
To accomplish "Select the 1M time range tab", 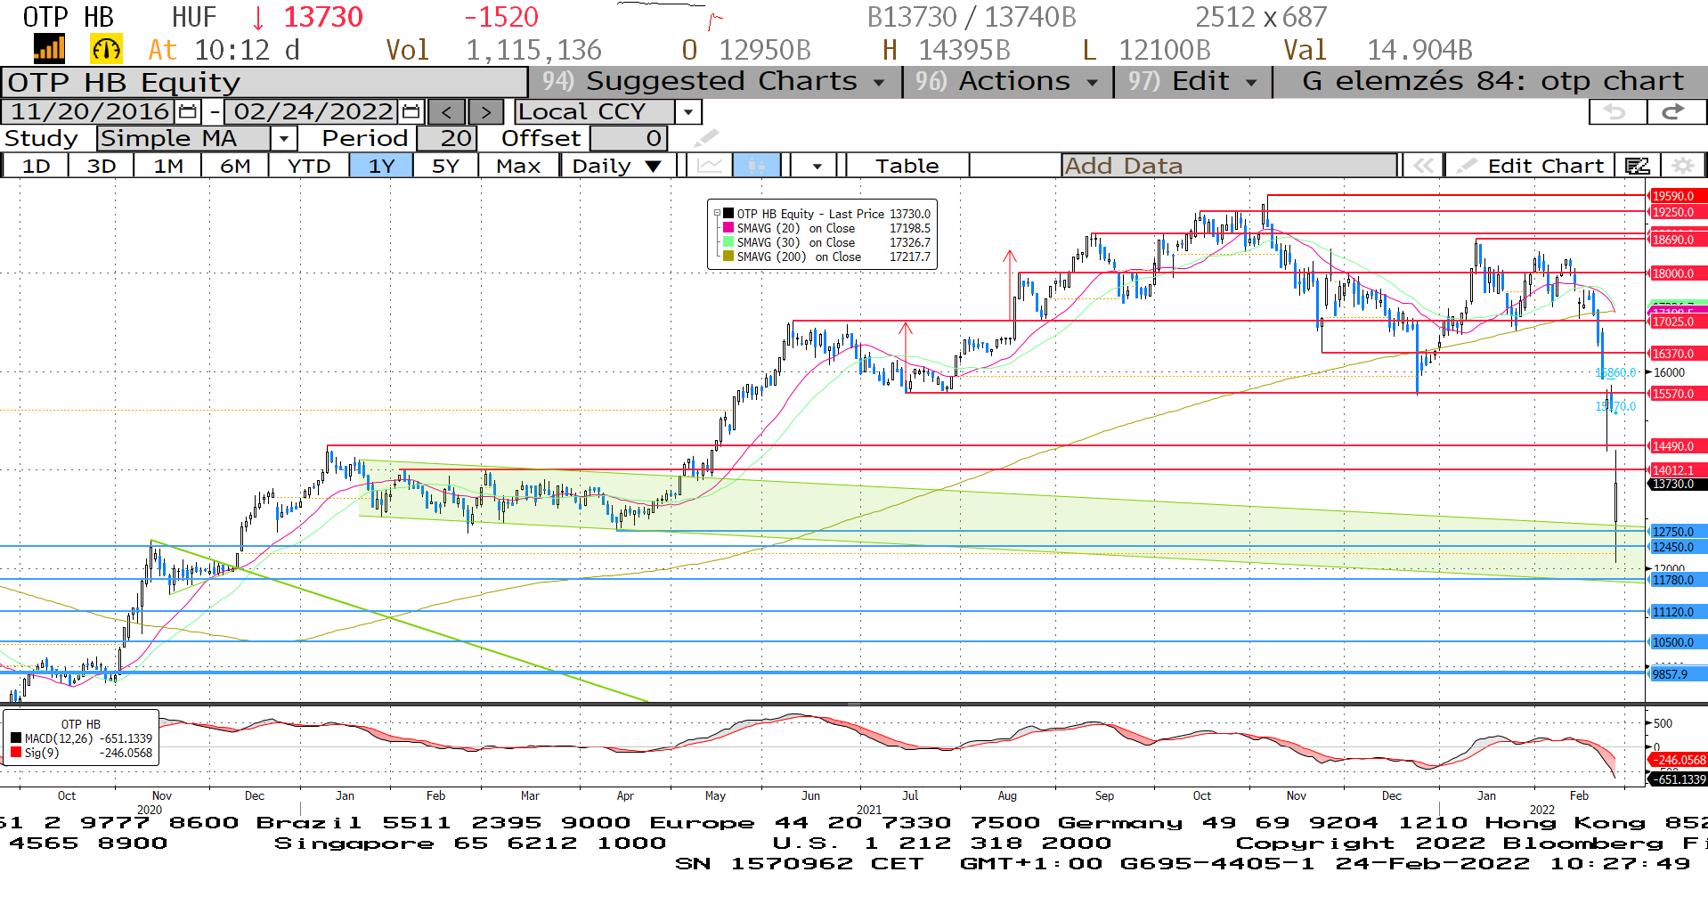I will [167, 166].
